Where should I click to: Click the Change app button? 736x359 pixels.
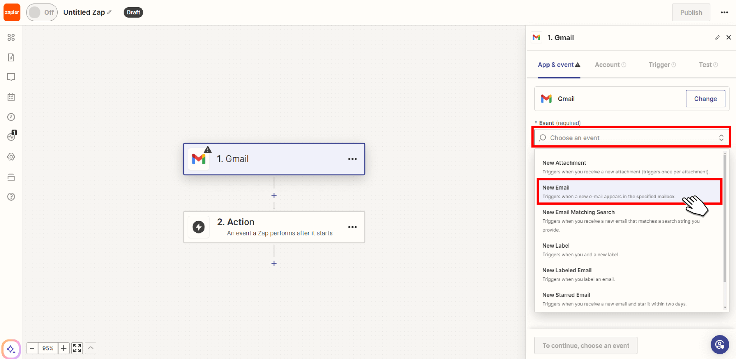point(705,99)
